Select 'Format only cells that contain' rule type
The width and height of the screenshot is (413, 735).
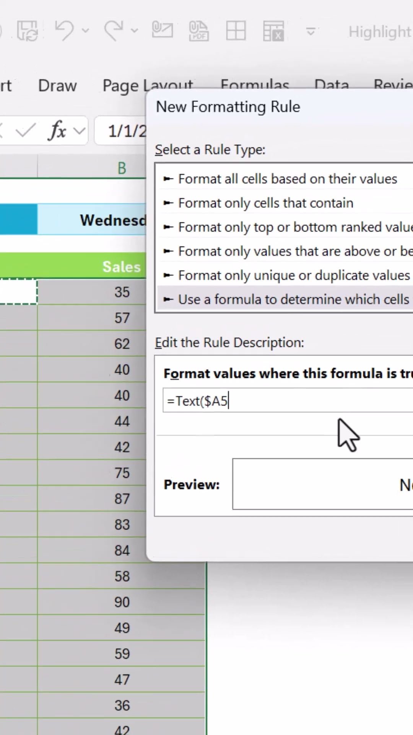click(x=265, y=203)
